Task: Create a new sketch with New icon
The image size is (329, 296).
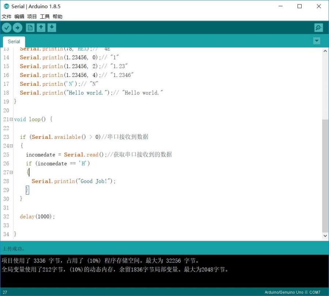Action: (30, 27)
